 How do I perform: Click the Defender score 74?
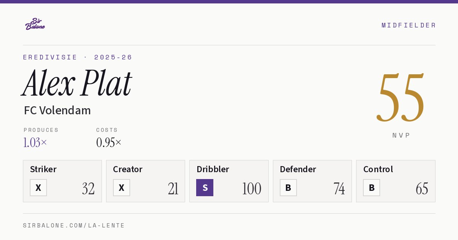tap(339, 189)
